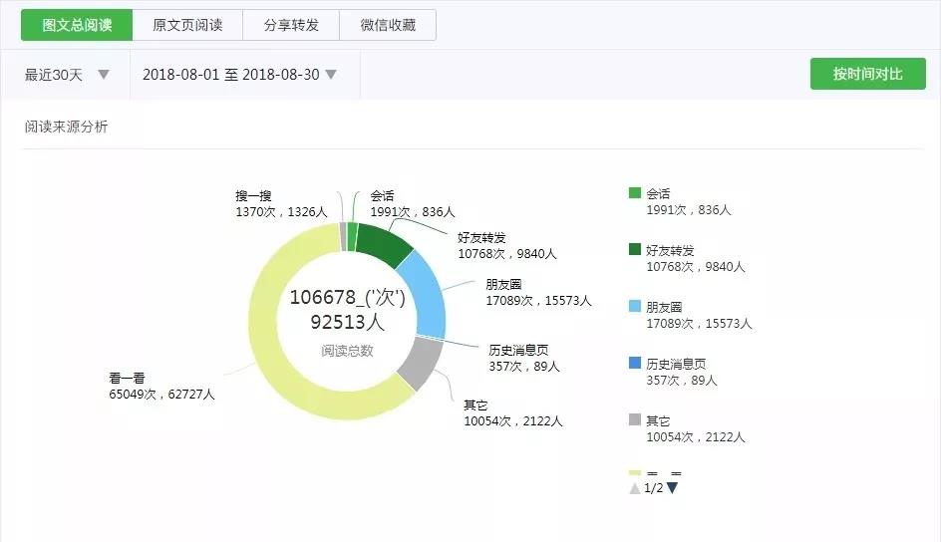Open the 2018-08-01 至 2018-08-30 date picker
Viewport: 941px width, 542px height.
(x=239, y=75)
